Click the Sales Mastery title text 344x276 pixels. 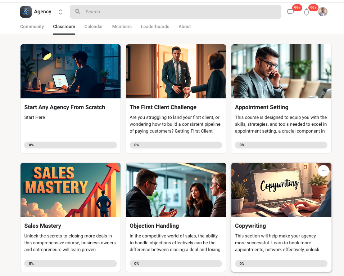pyautogui.click(x=43, y=226)
